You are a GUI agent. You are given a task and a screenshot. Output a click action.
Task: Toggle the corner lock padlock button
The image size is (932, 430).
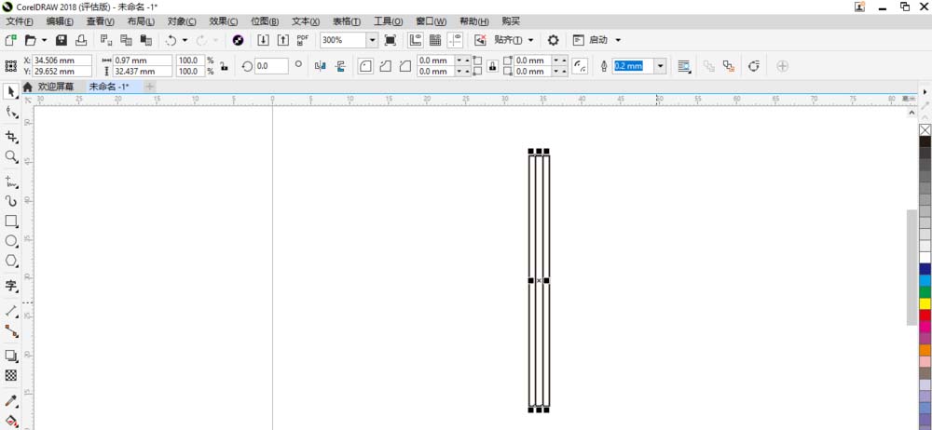(492, 66)
